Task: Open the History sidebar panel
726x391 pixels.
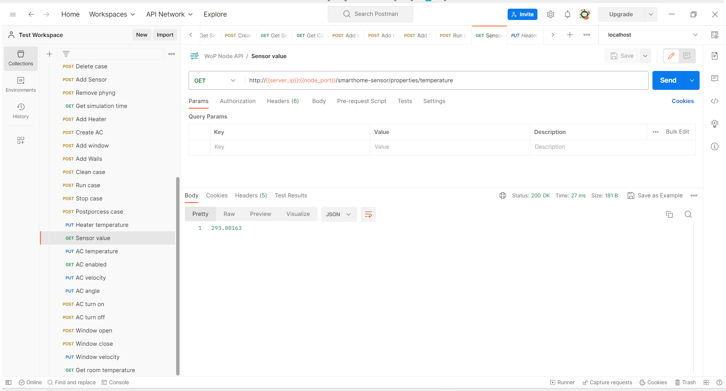Action: (x=21, y=111)
